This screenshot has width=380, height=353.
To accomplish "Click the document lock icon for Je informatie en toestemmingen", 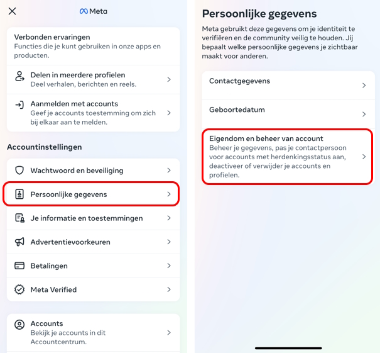I will [x=19, y=218].
